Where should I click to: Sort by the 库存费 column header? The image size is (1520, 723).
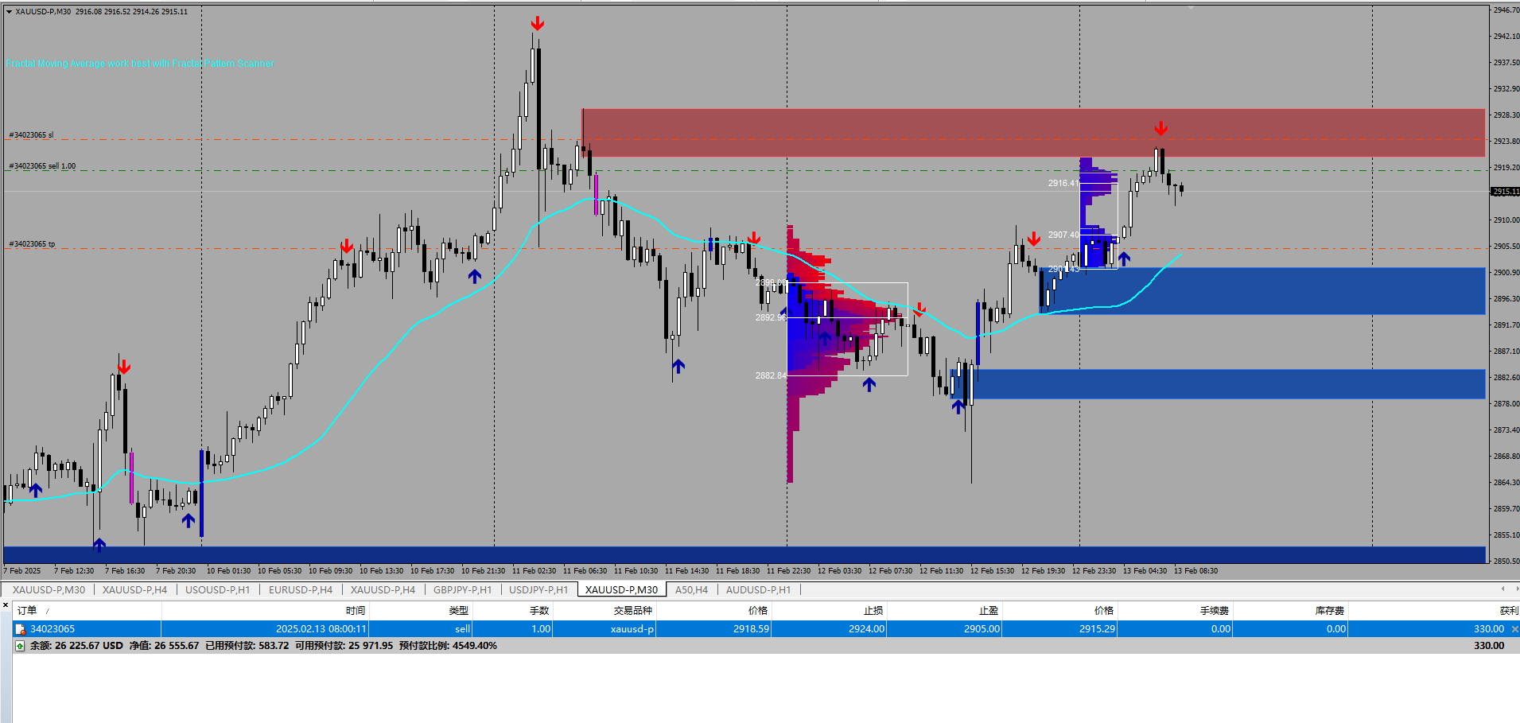click(1330, 611)
